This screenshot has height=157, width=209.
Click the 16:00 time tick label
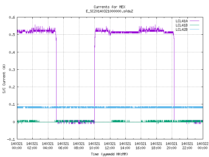(140, 148)
